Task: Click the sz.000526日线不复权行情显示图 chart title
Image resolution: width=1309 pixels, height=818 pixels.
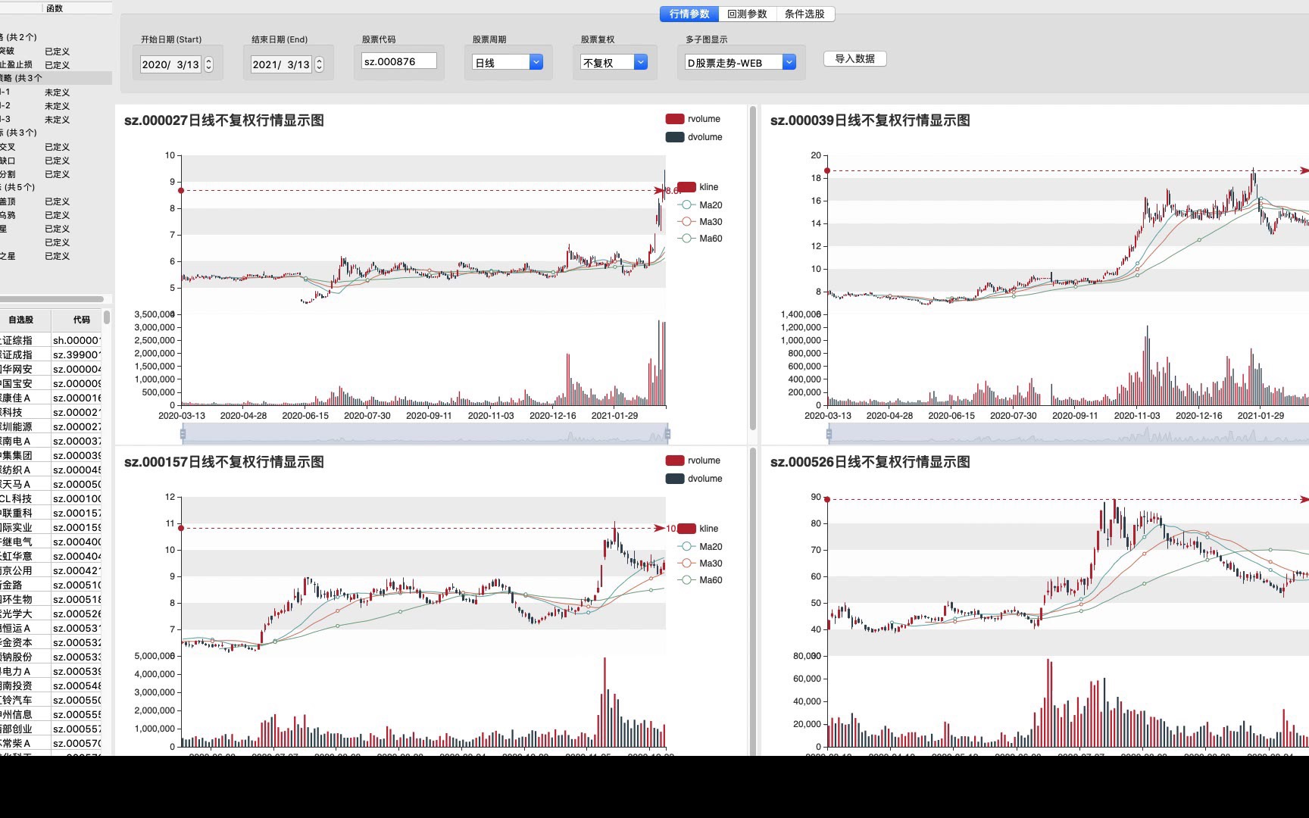Action: click(x=870, y=462)
